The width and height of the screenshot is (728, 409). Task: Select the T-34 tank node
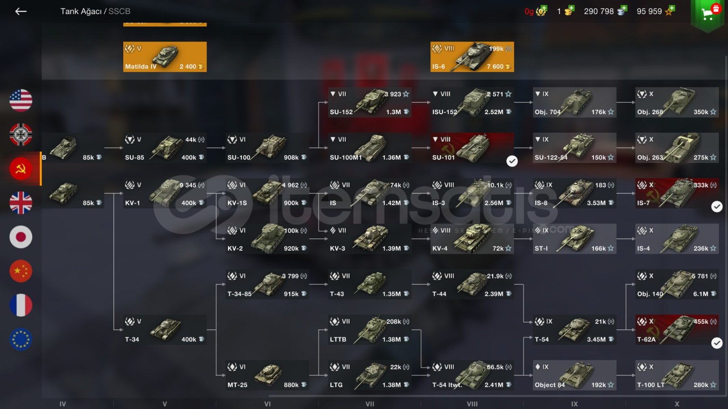tap(165, 330)
